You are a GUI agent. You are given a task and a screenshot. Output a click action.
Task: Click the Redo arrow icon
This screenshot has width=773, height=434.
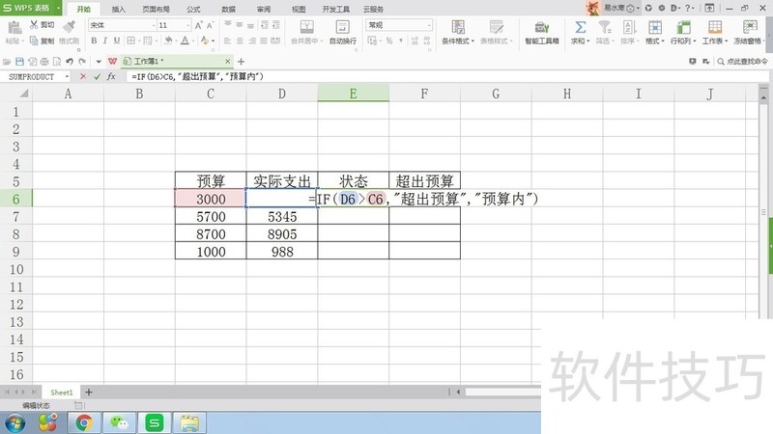click(82, 62)
